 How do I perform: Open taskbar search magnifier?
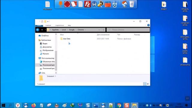tap(10, 105)
